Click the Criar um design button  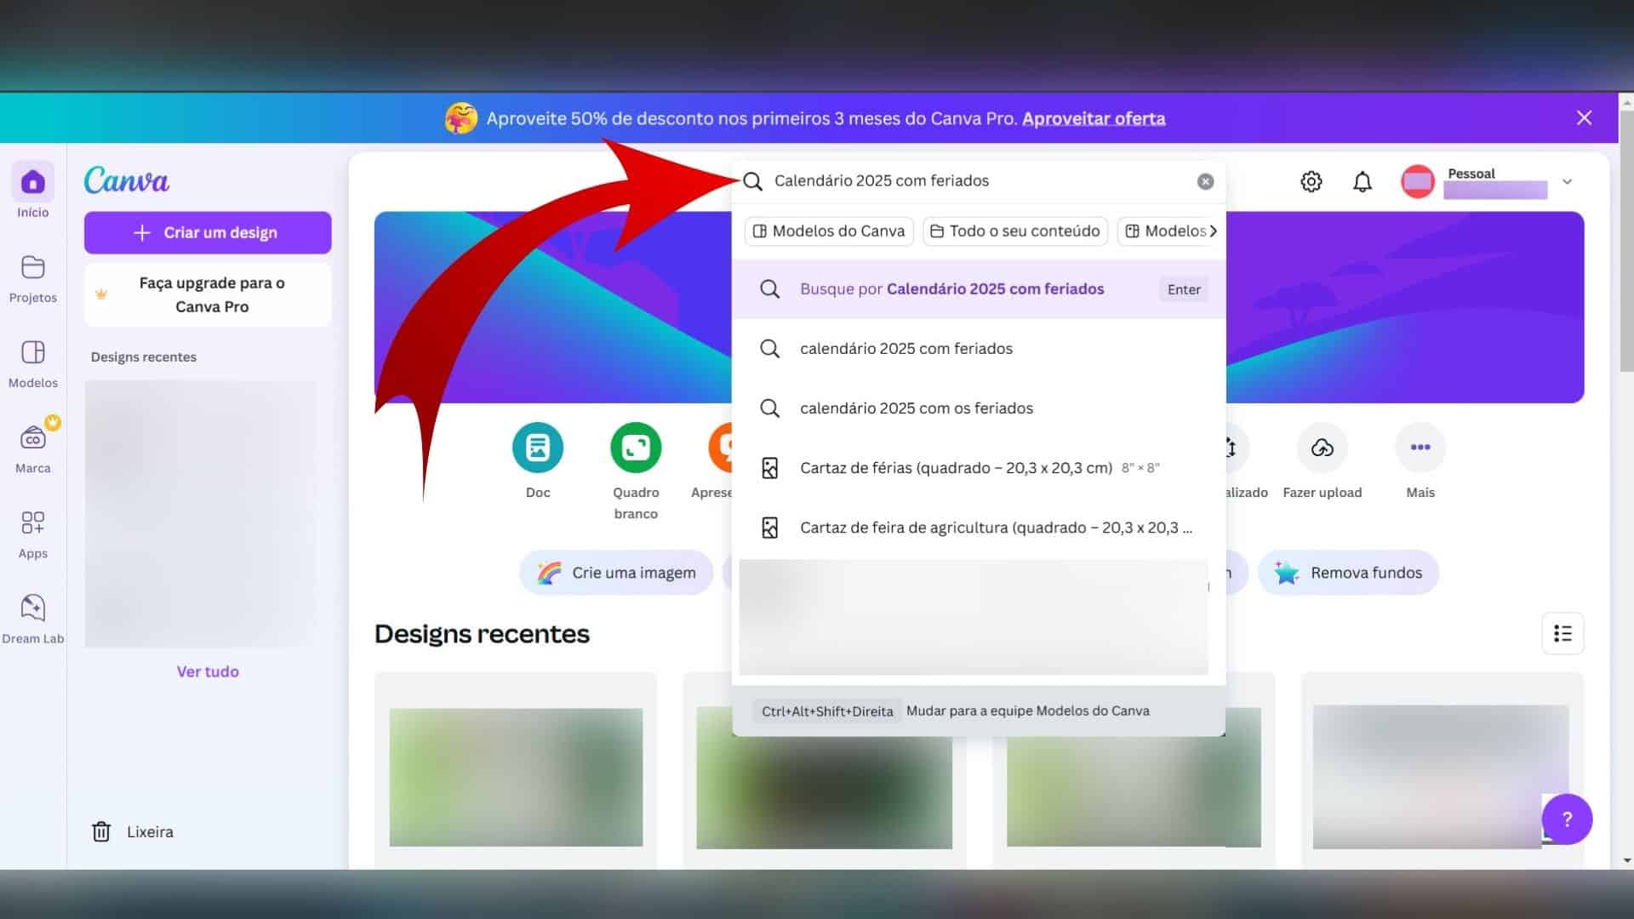[208, 232]
